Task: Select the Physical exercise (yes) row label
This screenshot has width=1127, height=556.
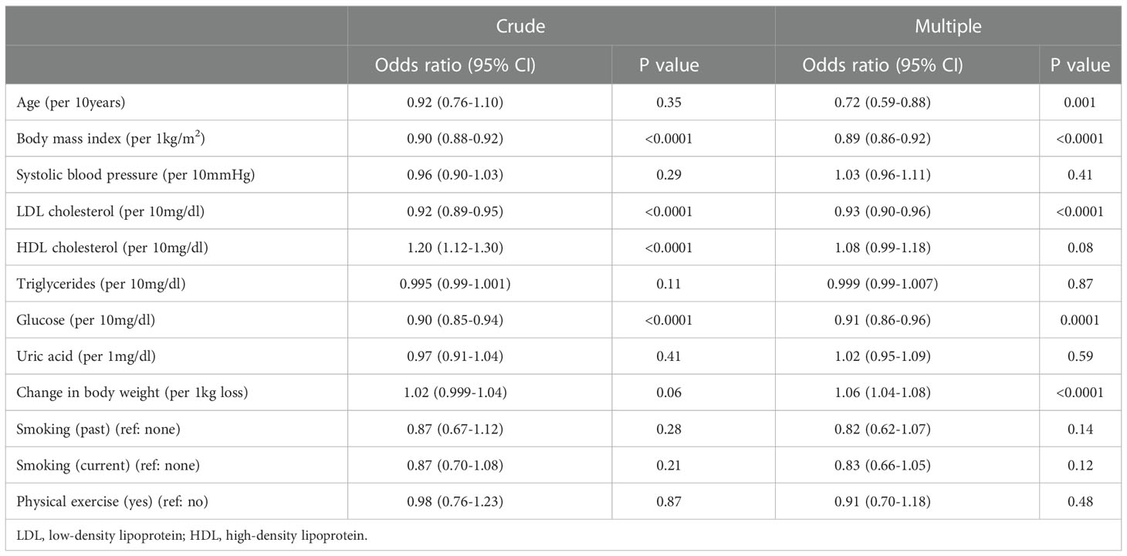Action: (112, 501)
